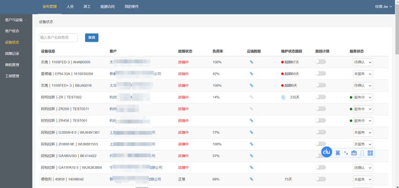The image size is (399, 188).
Task: Enable tracking calculation for TEST0511 device
Action: point(321,108)
